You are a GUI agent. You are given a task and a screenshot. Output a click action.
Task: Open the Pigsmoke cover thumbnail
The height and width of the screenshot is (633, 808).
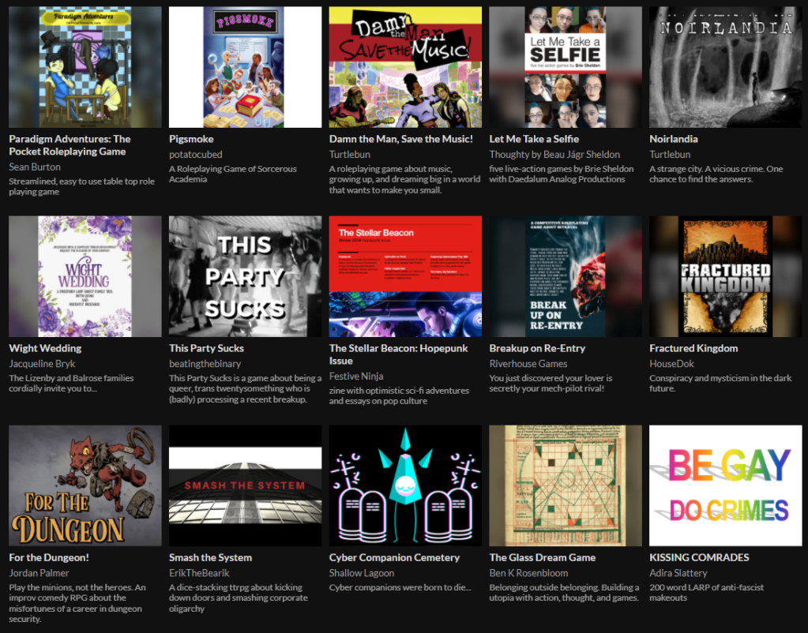[x=245, y=67]
